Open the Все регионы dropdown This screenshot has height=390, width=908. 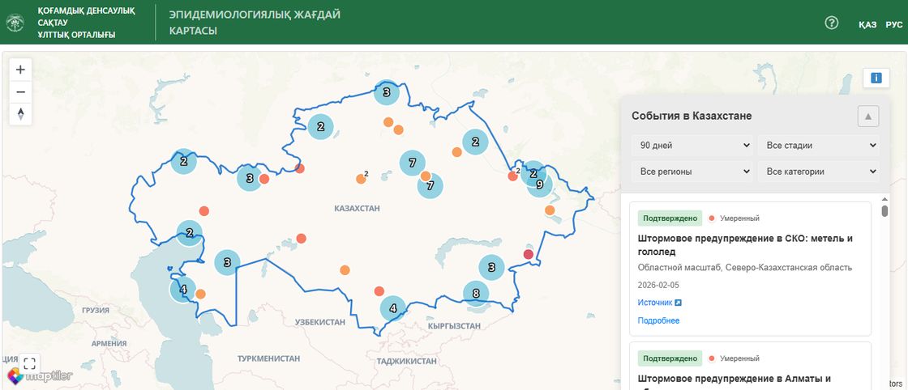[692, 172]
